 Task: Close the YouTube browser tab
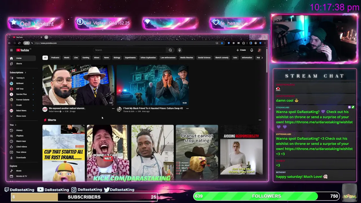(41, 37)
